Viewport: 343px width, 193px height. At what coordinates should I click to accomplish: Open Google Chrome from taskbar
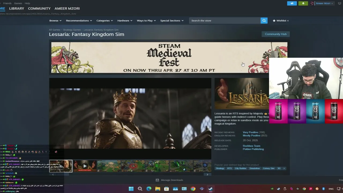[193, 189]
